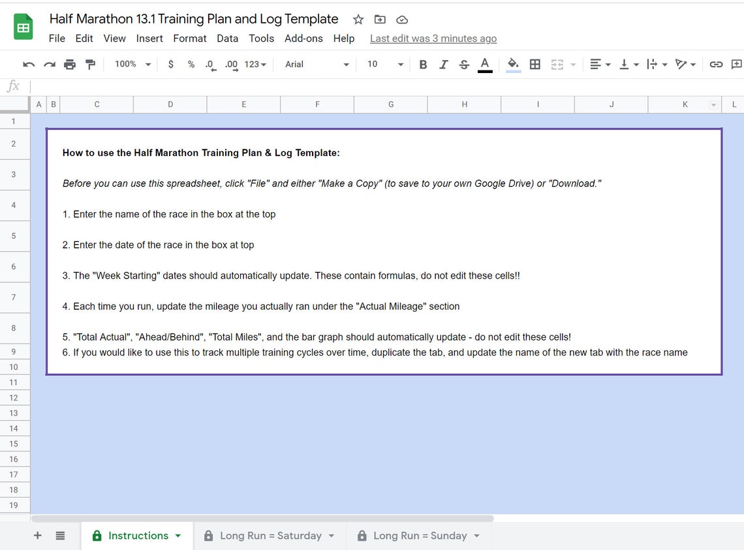
Task: Apply strikethrough to selected text
Action: 463,64
